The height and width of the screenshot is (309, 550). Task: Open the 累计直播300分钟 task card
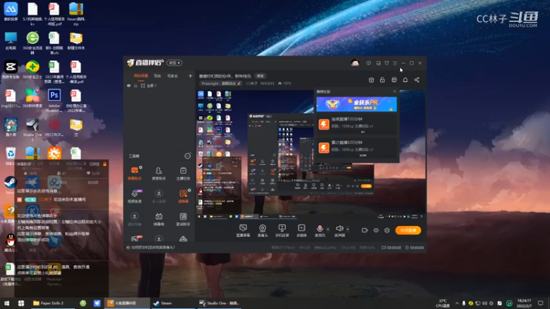coord(356,148)
